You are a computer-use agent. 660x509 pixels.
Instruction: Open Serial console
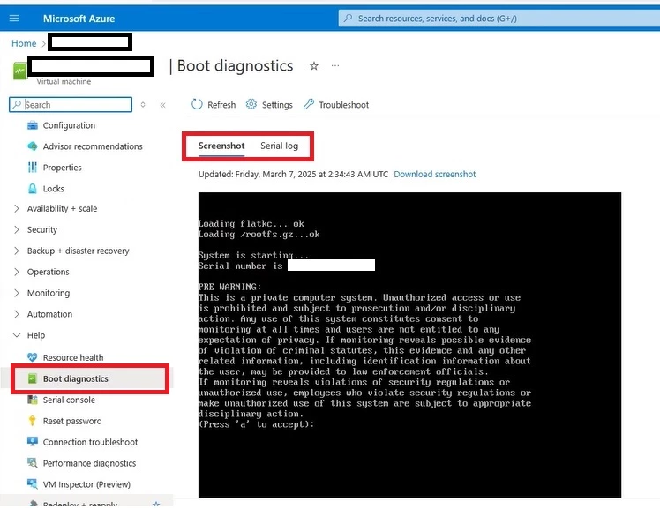69,400
